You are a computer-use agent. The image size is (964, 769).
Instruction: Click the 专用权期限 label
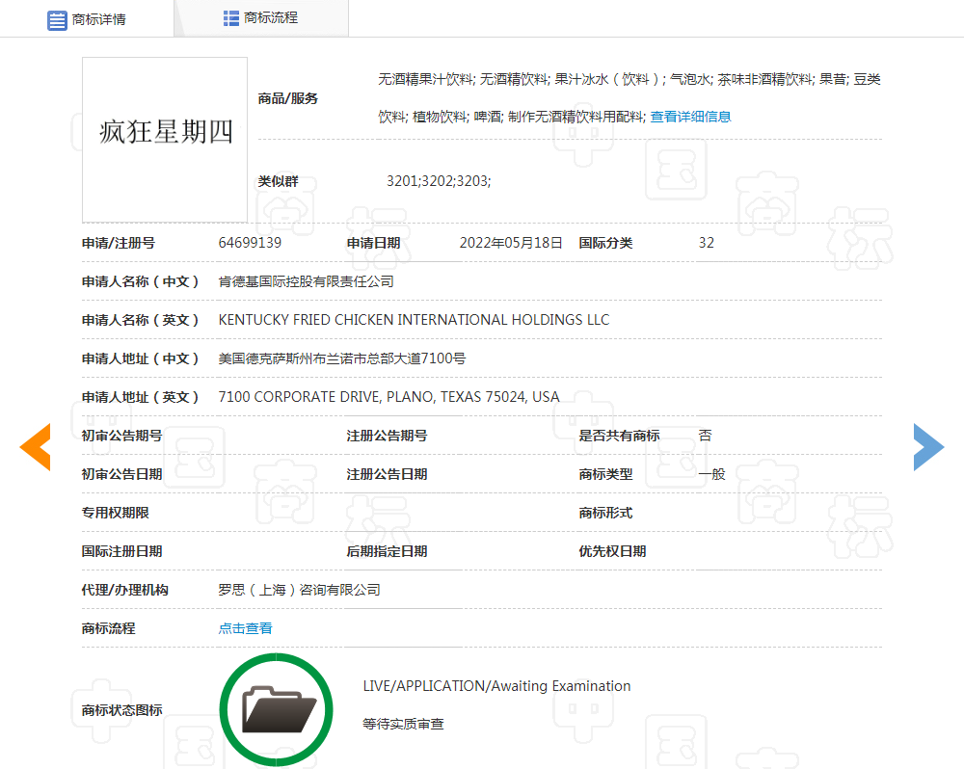click(x=115, y=513)
